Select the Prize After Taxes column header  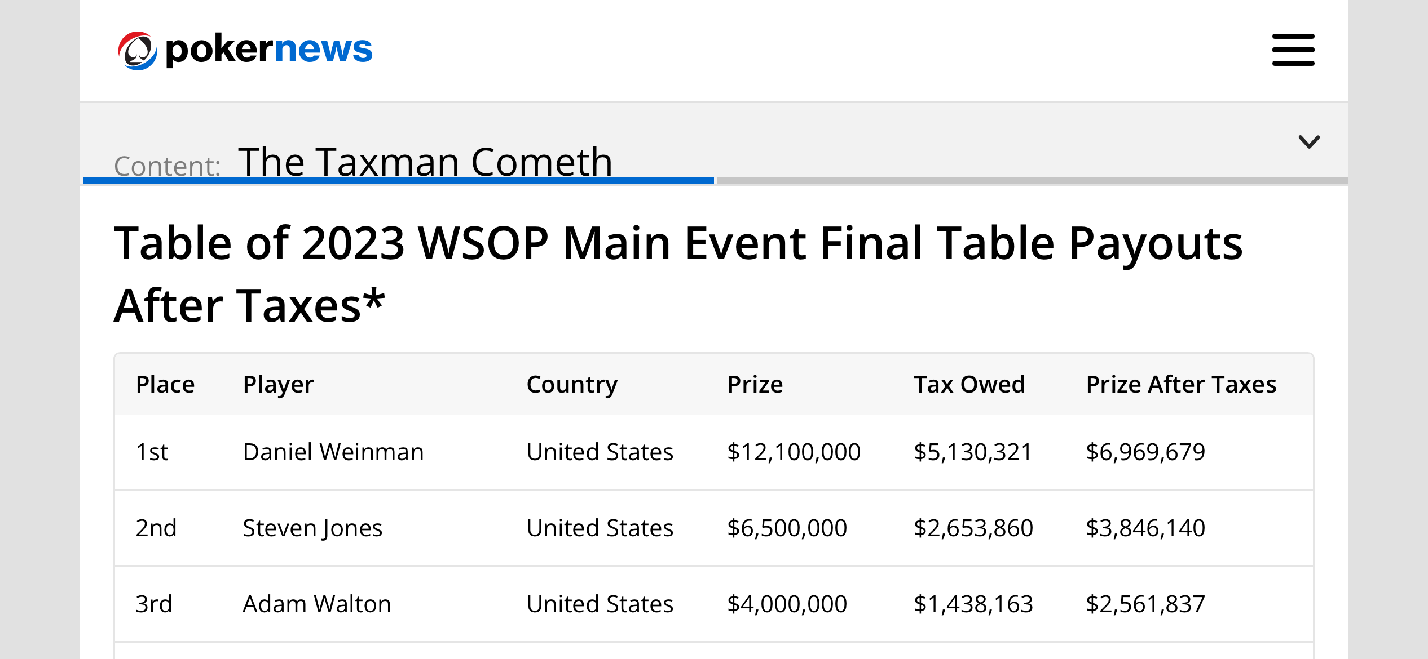pyautogui.click(x=1181, y=385)
